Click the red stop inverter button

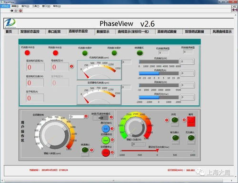point(106,152)
